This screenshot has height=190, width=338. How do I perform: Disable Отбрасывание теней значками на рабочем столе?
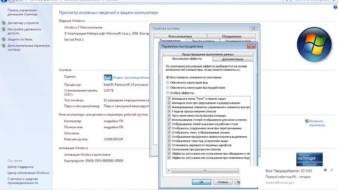(169, 124)
